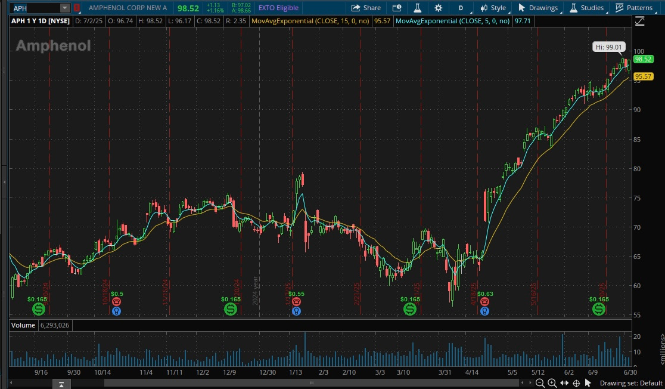
Task: Click the 97.71 study value in header
Action: pos(522,21)
